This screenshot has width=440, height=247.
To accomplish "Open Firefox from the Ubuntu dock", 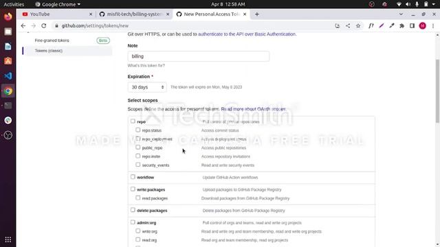I will (x=8, y=16).
